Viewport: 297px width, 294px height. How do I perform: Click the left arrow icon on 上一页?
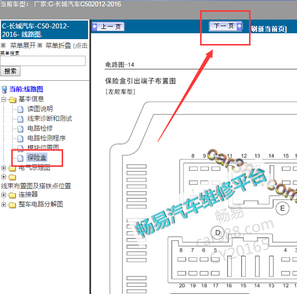[x=95, y=26]
